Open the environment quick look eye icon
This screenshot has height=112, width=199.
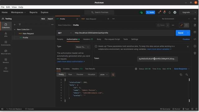point(195,19)
